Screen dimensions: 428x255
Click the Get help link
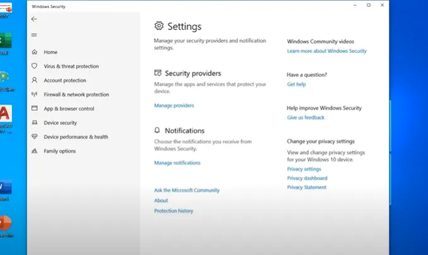[297, 84]
